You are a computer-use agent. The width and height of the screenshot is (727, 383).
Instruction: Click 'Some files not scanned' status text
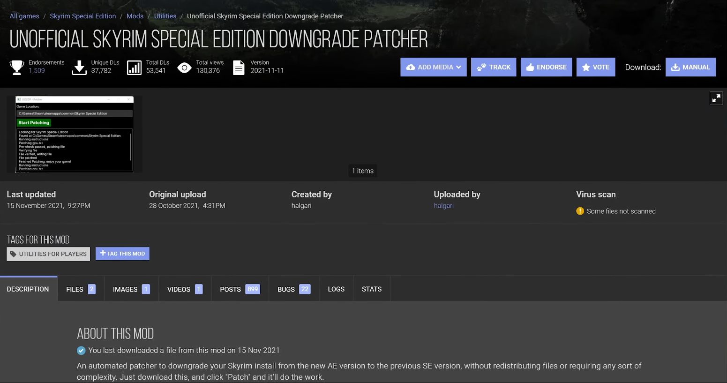(621, 211)
